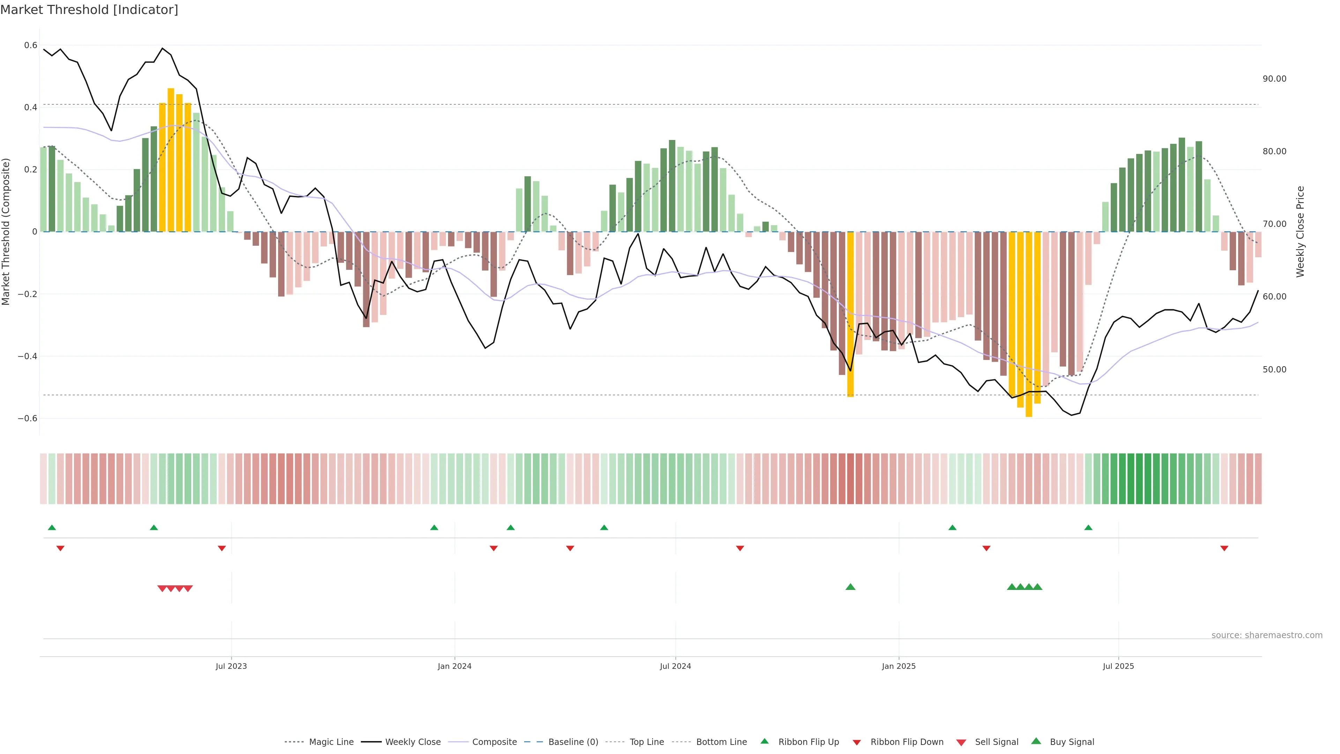
Task: Toggle the Baseline (0) legend entry
Action: pos(573,742)
